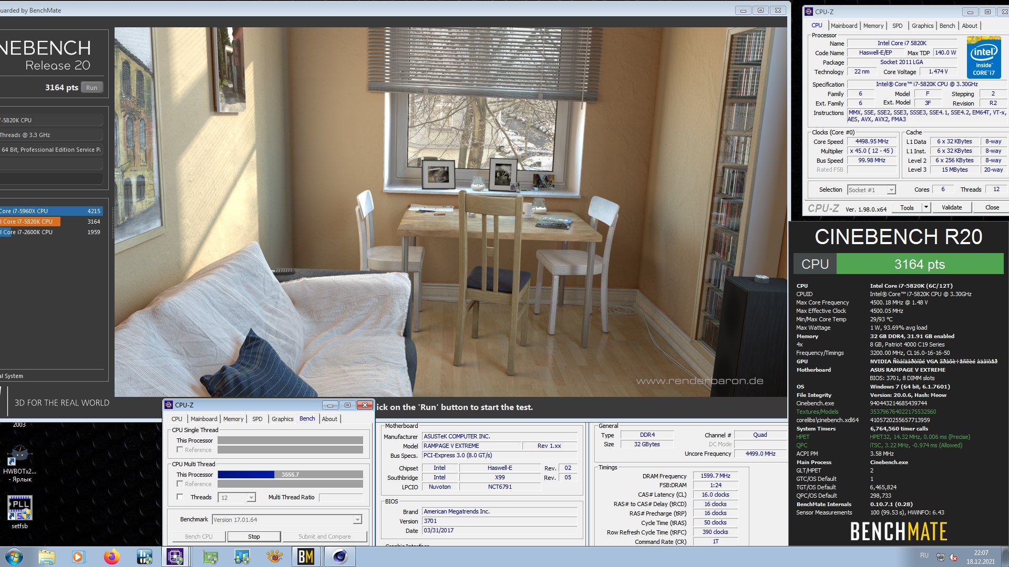Switch to BenchMate taskbar icon
The height and width of the screenshot is (567, 1009).
point(306,556)
